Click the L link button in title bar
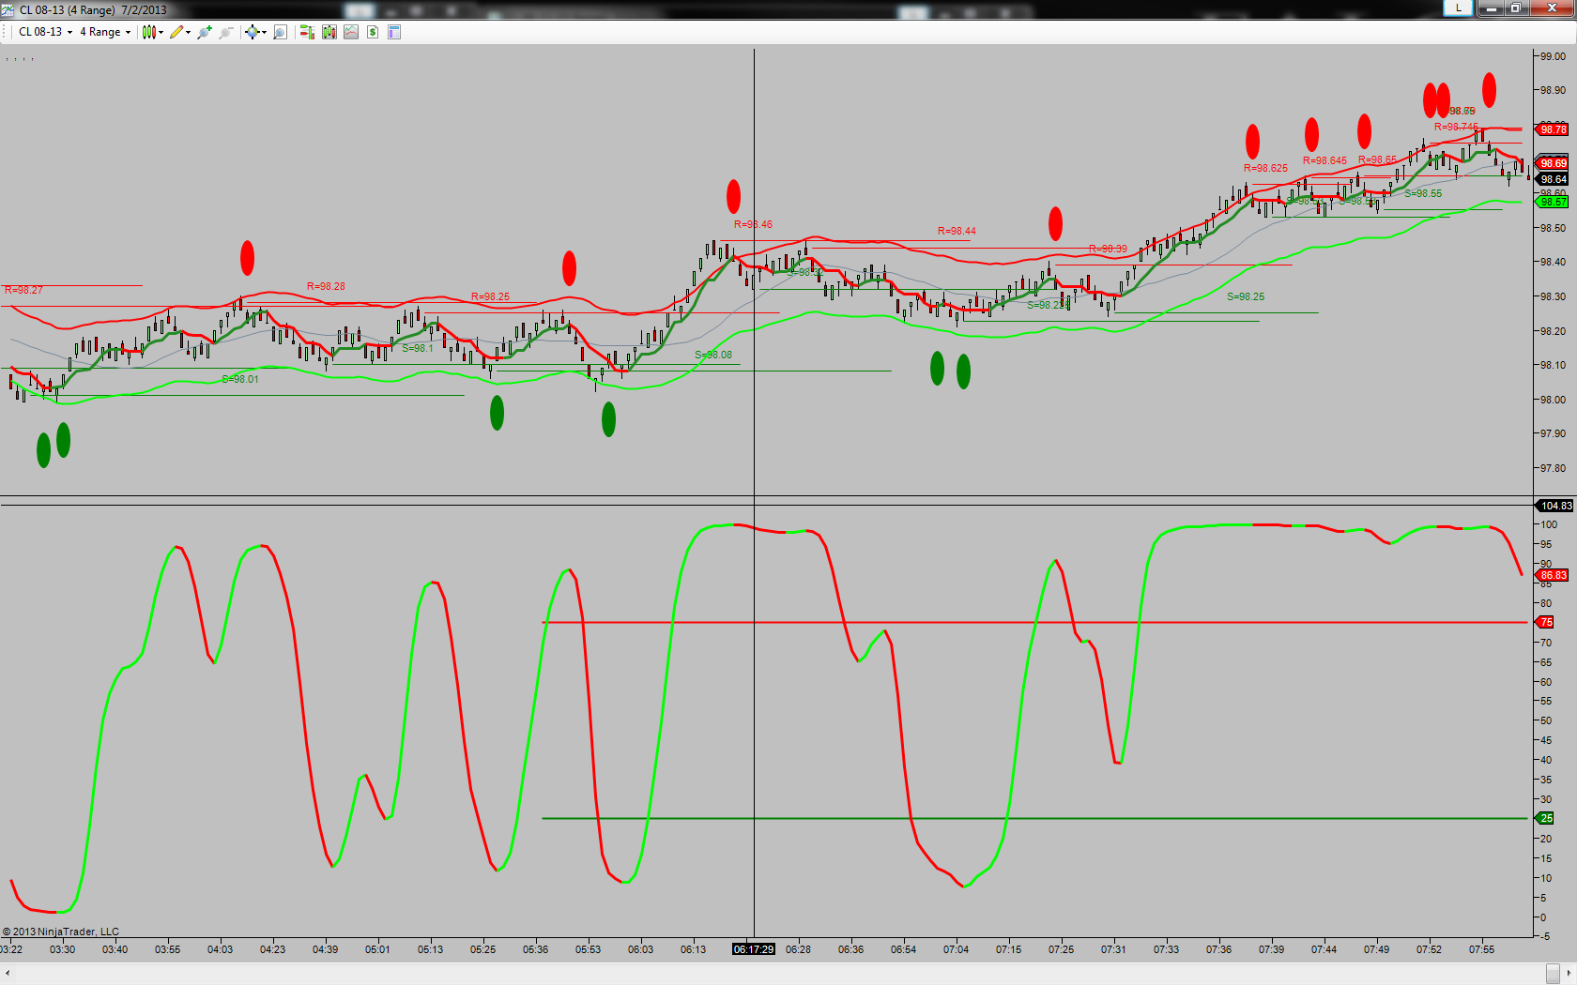 click(x=1458, y=8)
